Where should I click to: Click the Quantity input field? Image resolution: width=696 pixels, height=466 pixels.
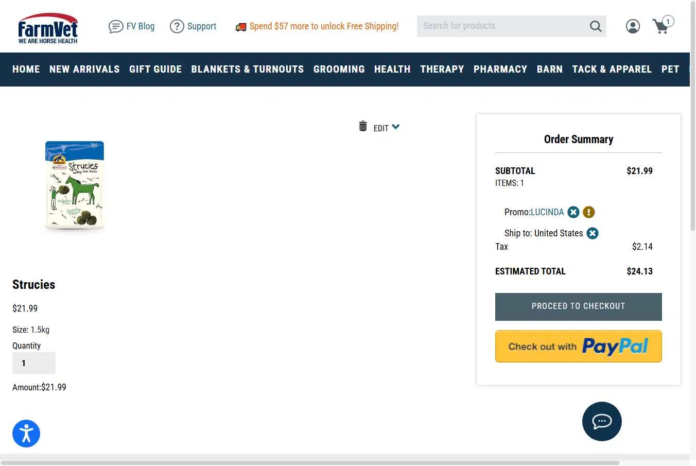point(34,363)
